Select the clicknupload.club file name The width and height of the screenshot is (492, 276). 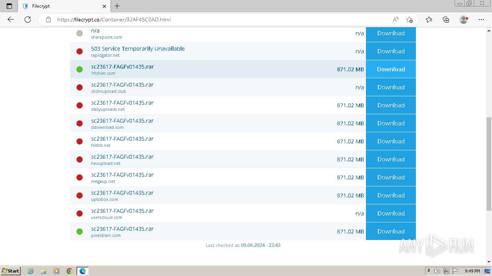point(122,85)
